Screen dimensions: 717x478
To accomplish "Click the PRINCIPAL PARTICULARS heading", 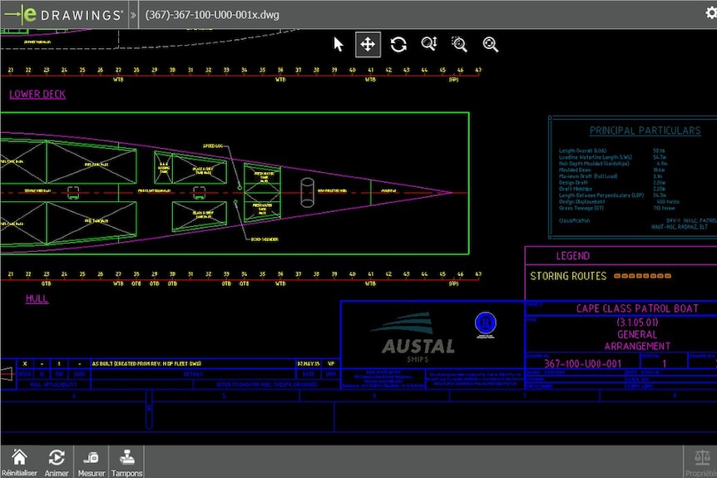I will [645, 131].
